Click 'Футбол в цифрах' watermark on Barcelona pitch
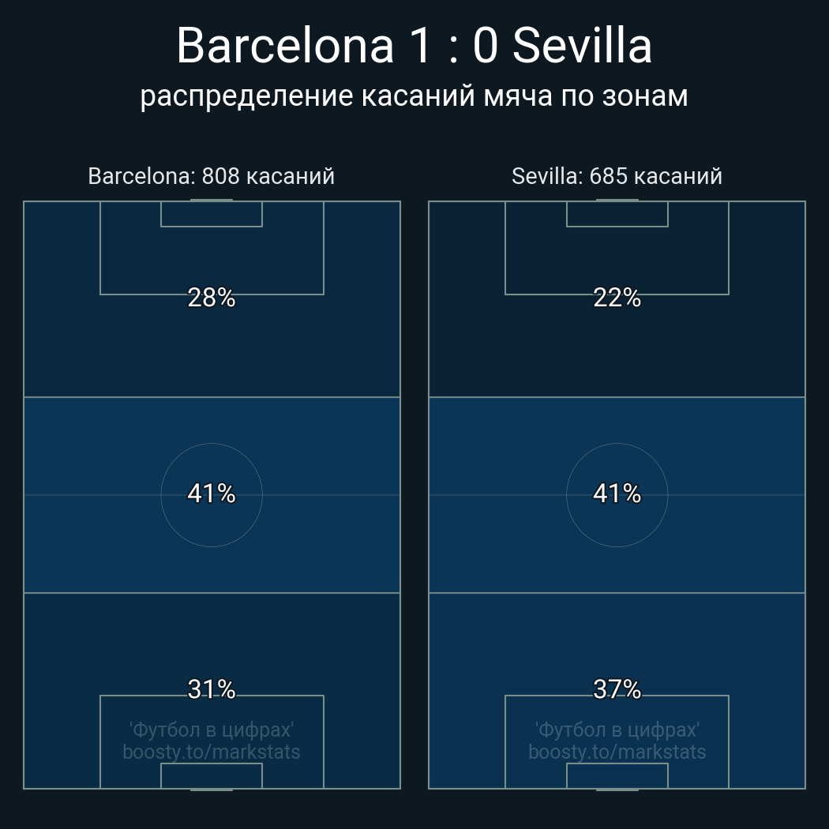829x829 pixels. (212, 730)
